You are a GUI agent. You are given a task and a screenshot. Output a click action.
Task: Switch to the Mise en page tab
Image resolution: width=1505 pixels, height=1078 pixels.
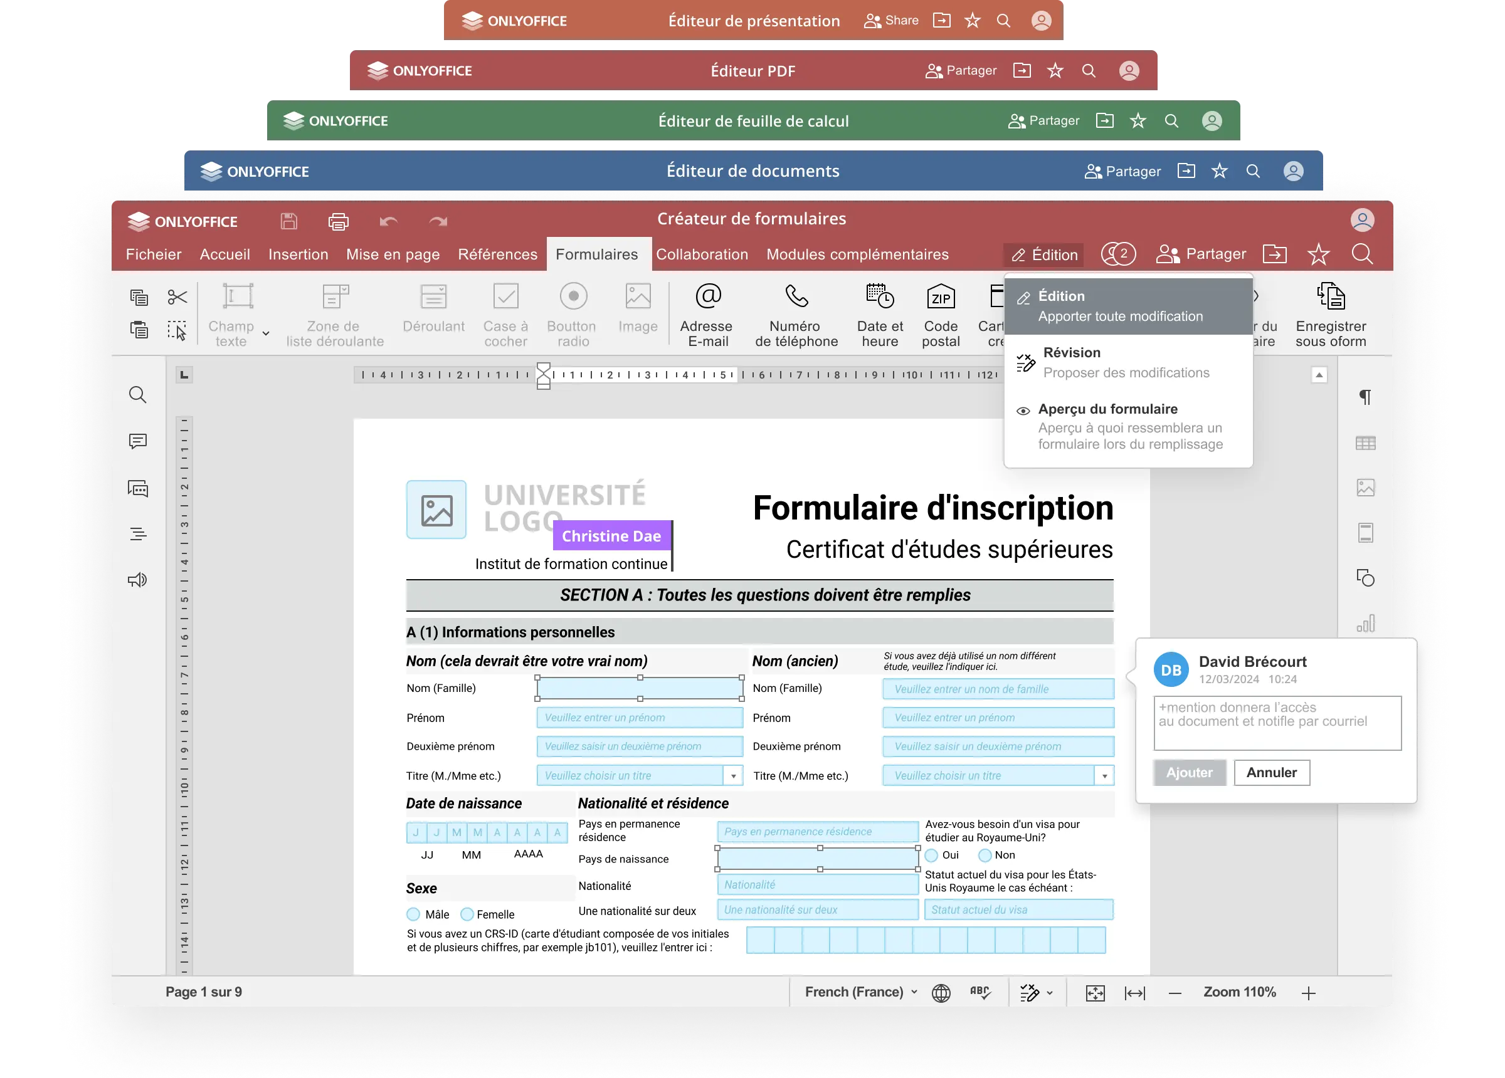[x=393, y=254]
